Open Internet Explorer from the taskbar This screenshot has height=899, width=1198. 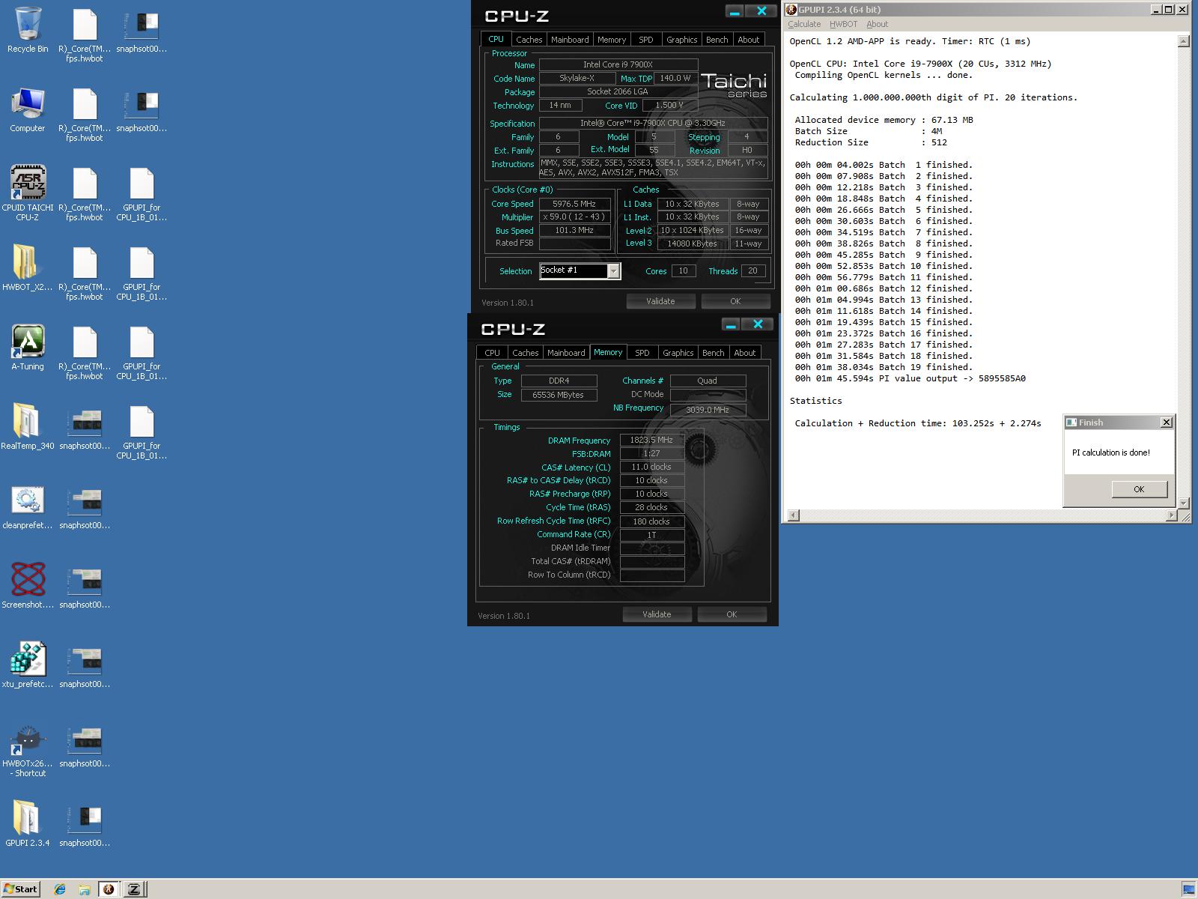coord(60,889)
